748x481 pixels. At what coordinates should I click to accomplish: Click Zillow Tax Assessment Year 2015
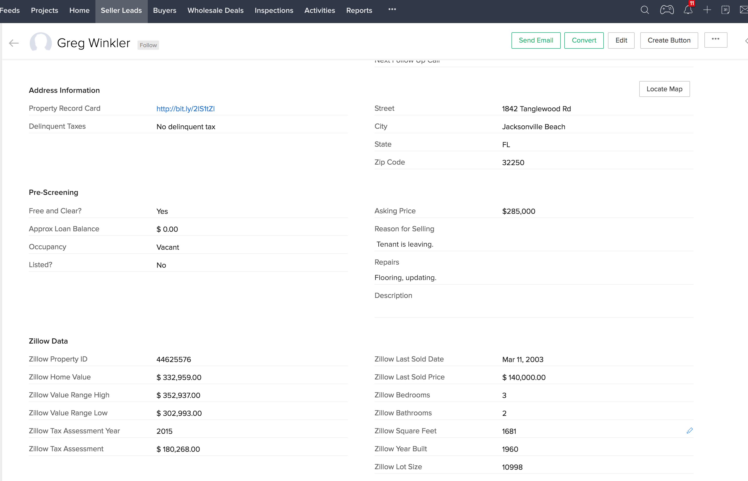[164, 431]
